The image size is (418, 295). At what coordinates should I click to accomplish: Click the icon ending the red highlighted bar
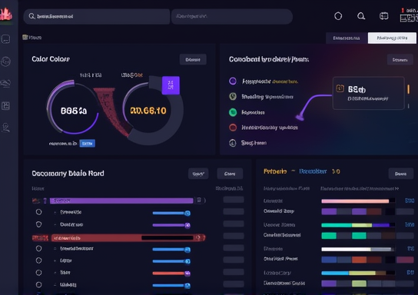pyautogui.click(x=198, y=237)
